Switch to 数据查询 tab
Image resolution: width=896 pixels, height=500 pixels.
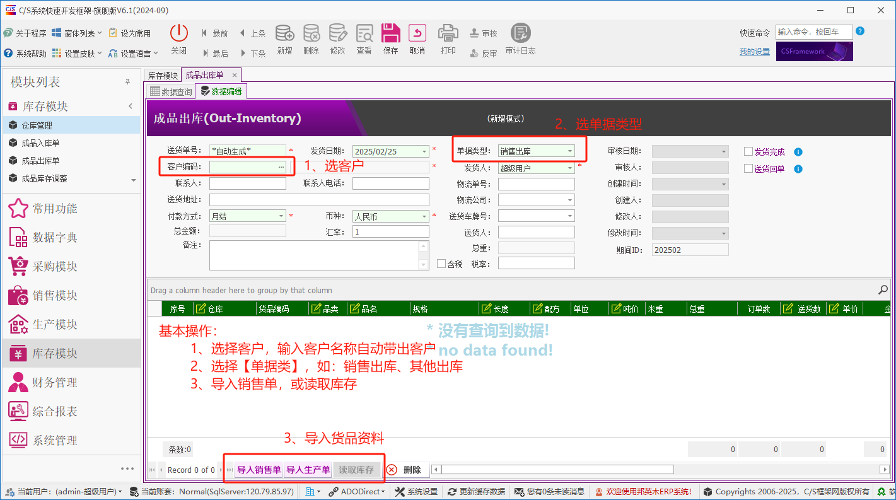click(x=171, y=91)
